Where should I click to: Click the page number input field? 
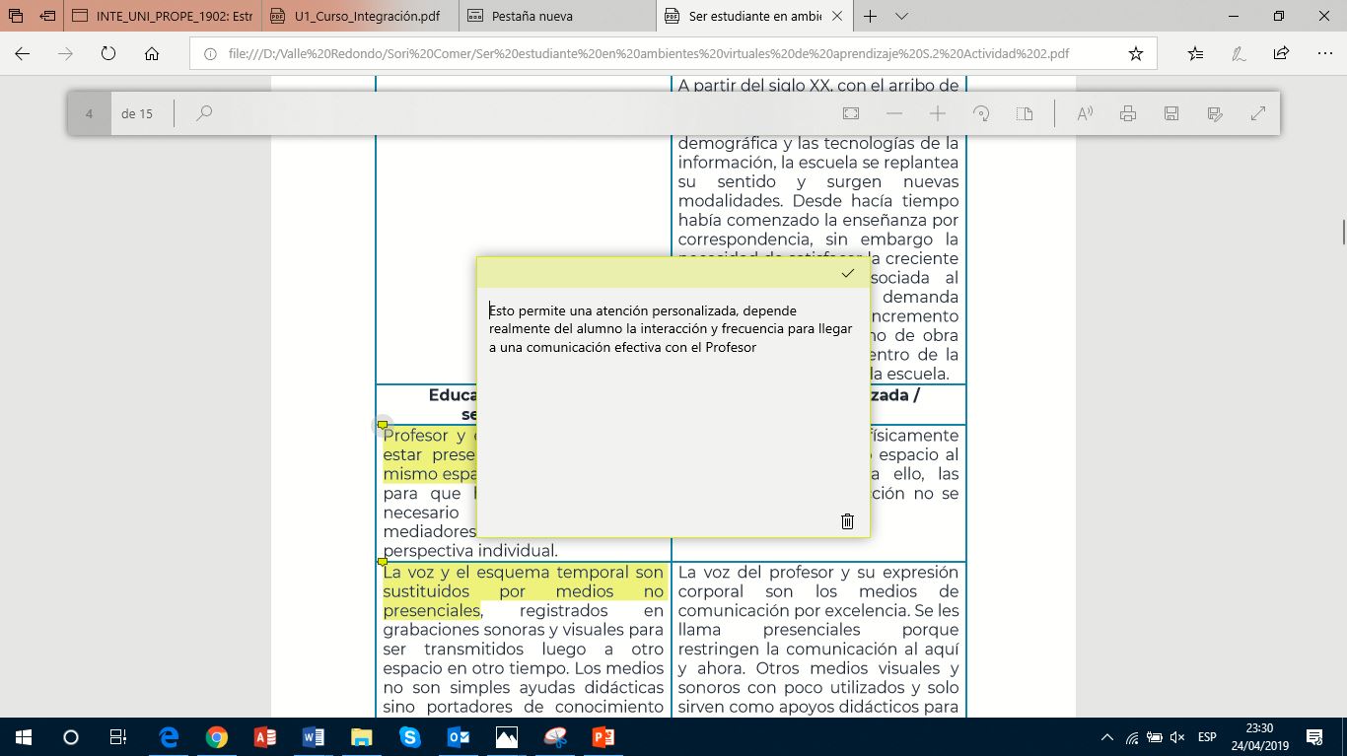coord(90,113)
